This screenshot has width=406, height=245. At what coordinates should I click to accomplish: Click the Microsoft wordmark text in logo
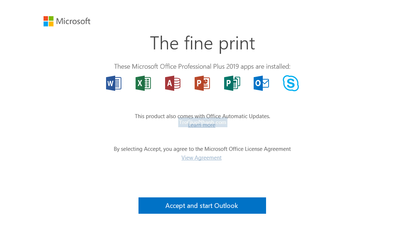click(73, 21)
